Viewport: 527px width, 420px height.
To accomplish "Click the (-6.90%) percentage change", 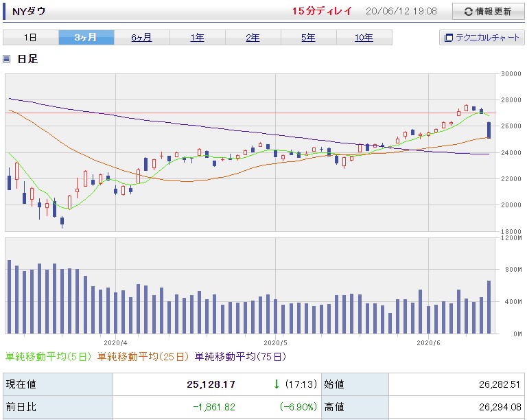I will pos(298,407).
